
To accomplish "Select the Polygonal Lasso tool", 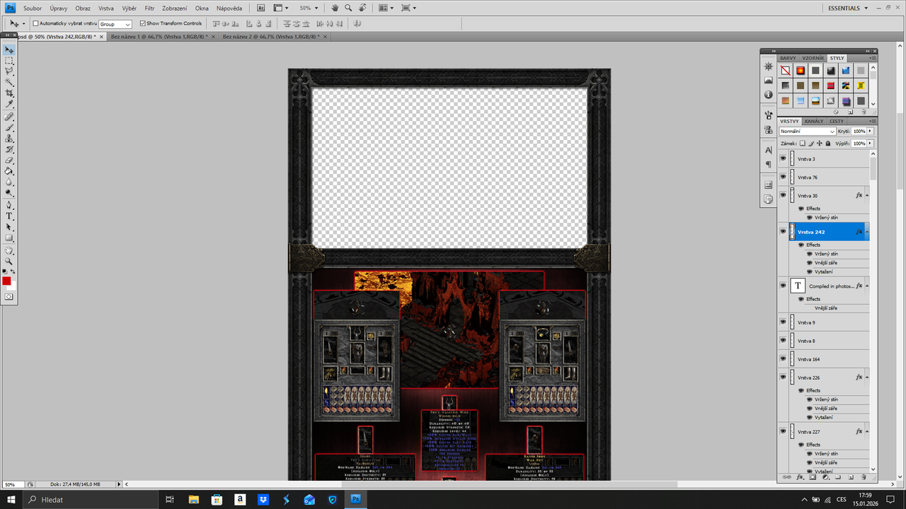I will coord(9,71).
